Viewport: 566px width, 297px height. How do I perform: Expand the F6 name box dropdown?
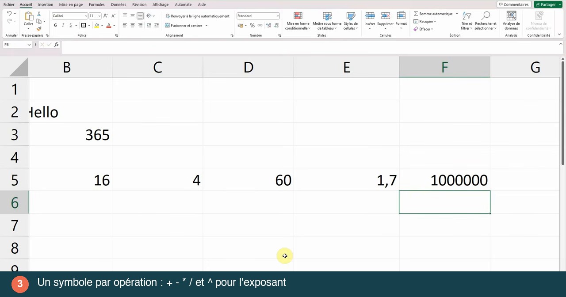coord(29,45)
